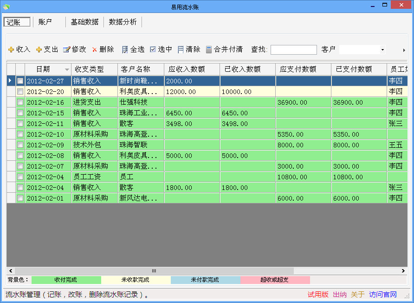Click the 客户名称 column header
This screenshot has height=303, width=414.
click(x=141, y=69)
